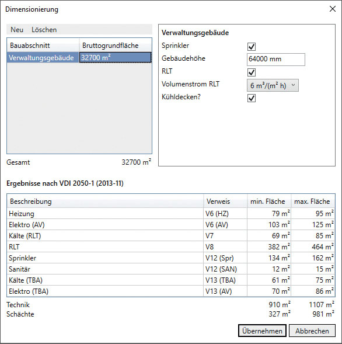Toggle the RLT checkbox
This screenshot has height=344, width=342.
click(251, 72)
